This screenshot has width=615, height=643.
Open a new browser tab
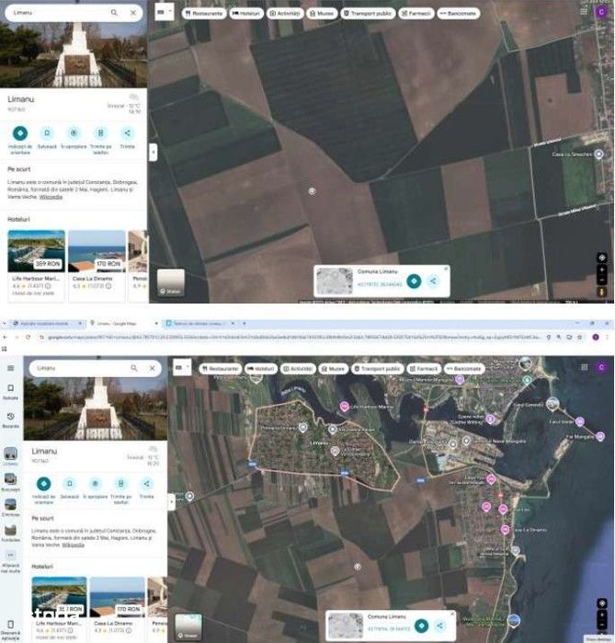coord(245,323)
